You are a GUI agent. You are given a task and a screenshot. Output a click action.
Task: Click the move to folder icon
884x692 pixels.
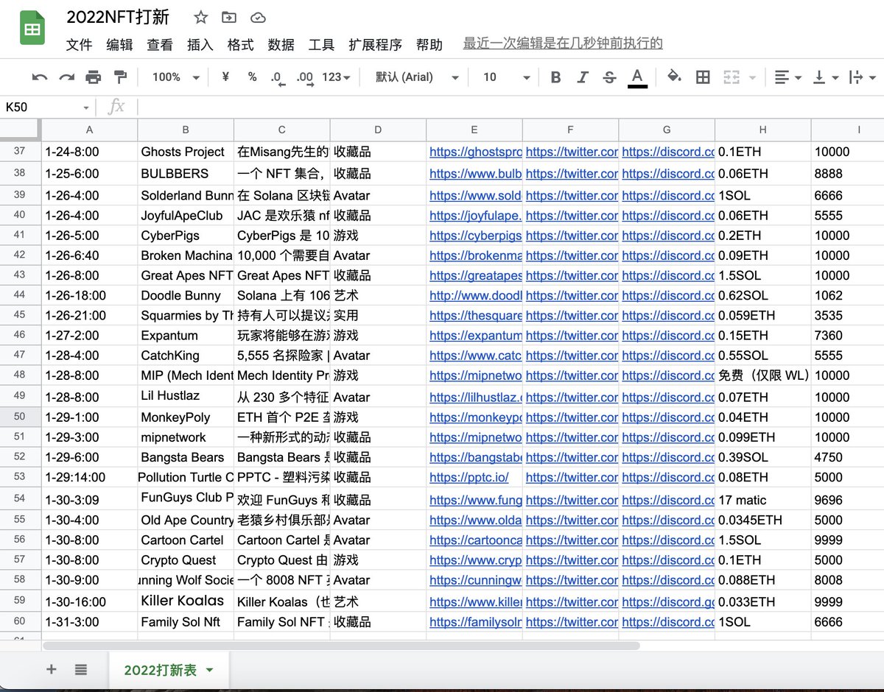pyautogui.click(x=229, y=17)
